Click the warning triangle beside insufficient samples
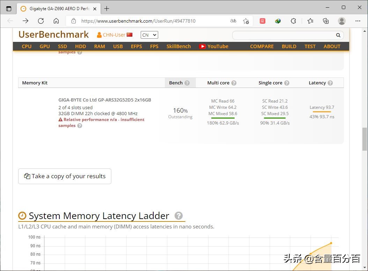368x271 pixels. [x=61, y=119]
